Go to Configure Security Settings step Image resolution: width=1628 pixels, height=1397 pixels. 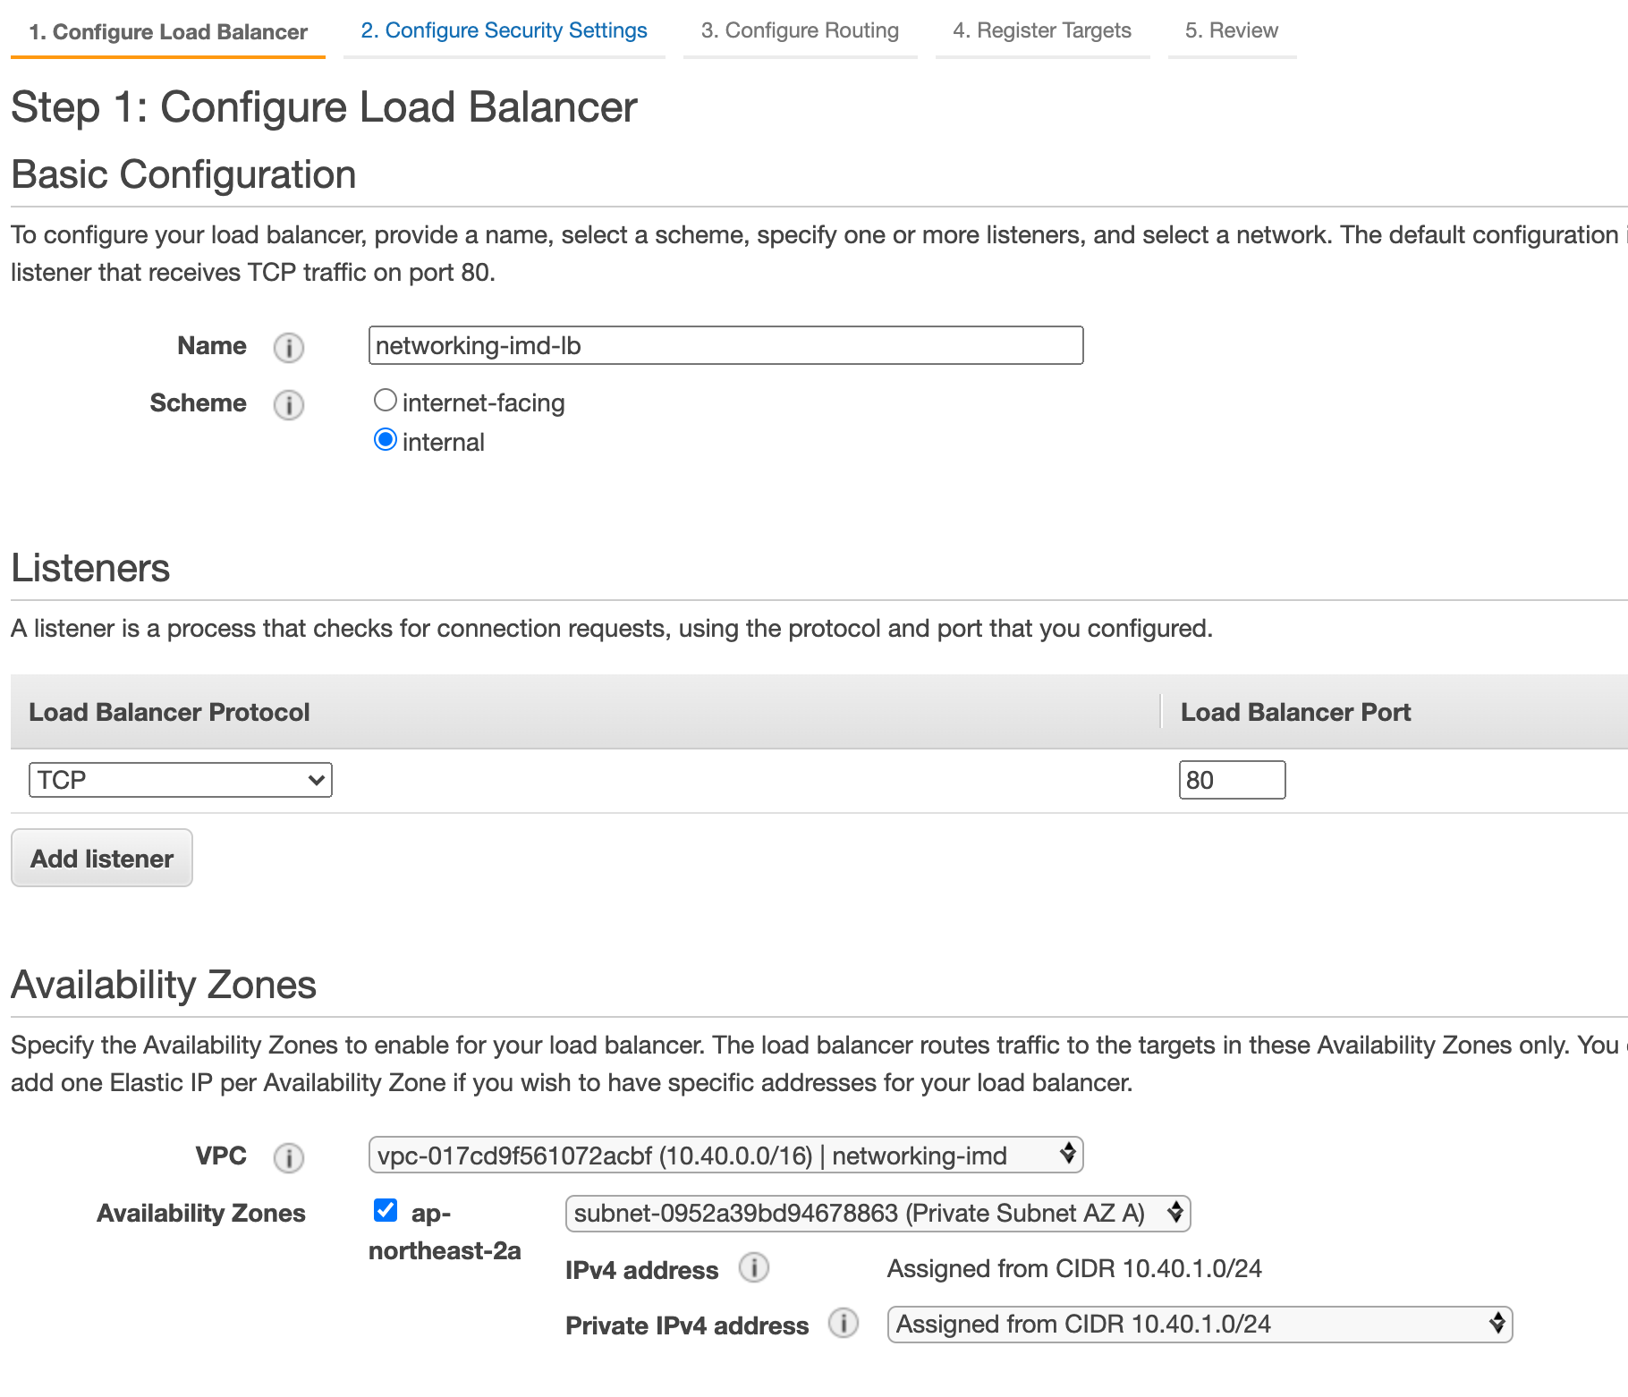pyautogui.click(x=504, y=30)
